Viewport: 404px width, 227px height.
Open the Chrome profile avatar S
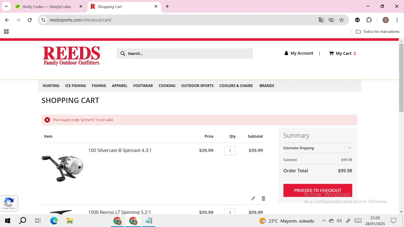tap(386, 20)
